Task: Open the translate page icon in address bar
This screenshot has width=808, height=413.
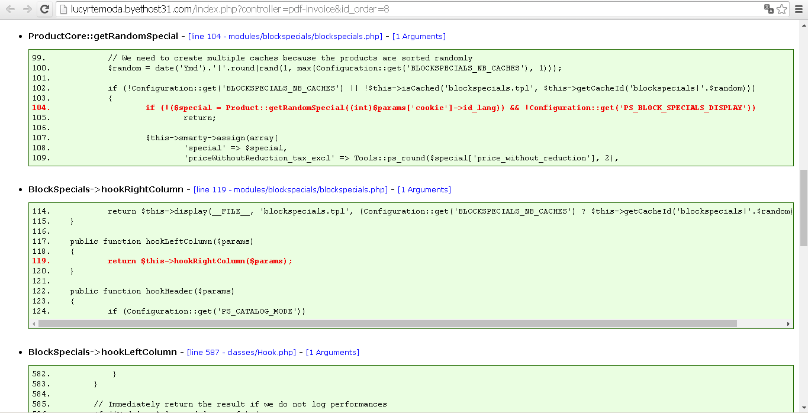Action: (x=768, y=9)
